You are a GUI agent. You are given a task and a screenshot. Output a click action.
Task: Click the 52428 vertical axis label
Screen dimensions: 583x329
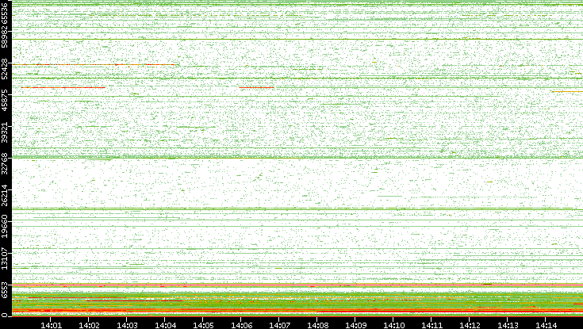point(4,69)
